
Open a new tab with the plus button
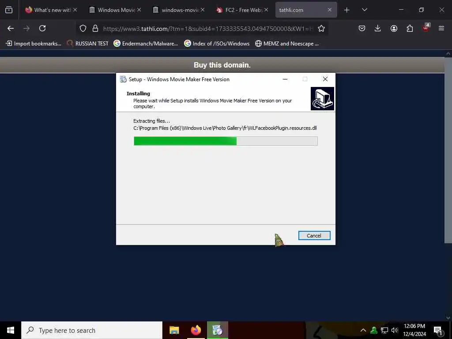pyautogui.click(x=347, y=10)
